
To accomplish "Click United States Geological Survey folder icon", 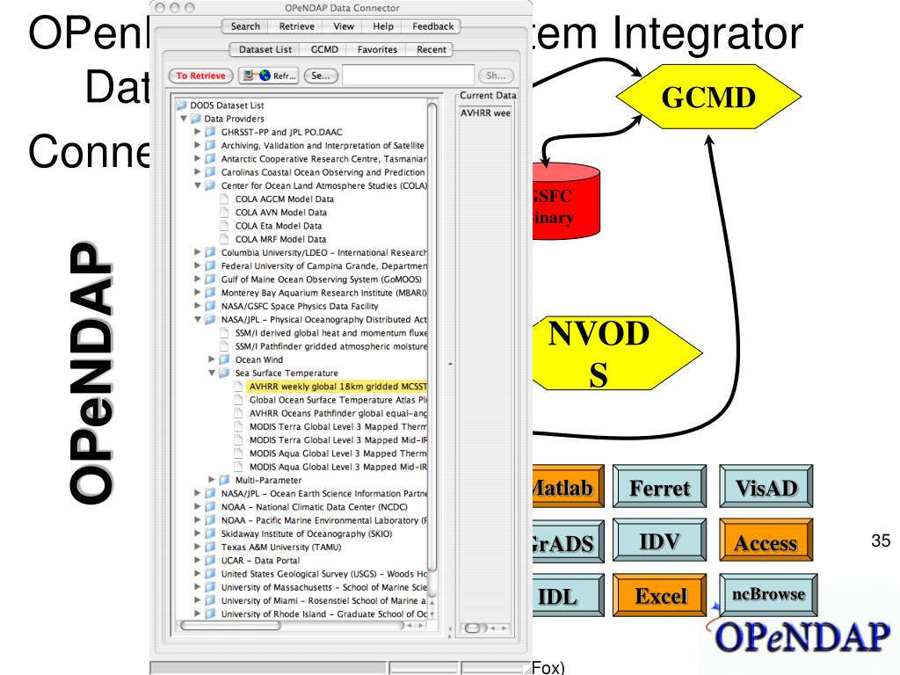I will (x=210, y=573).
